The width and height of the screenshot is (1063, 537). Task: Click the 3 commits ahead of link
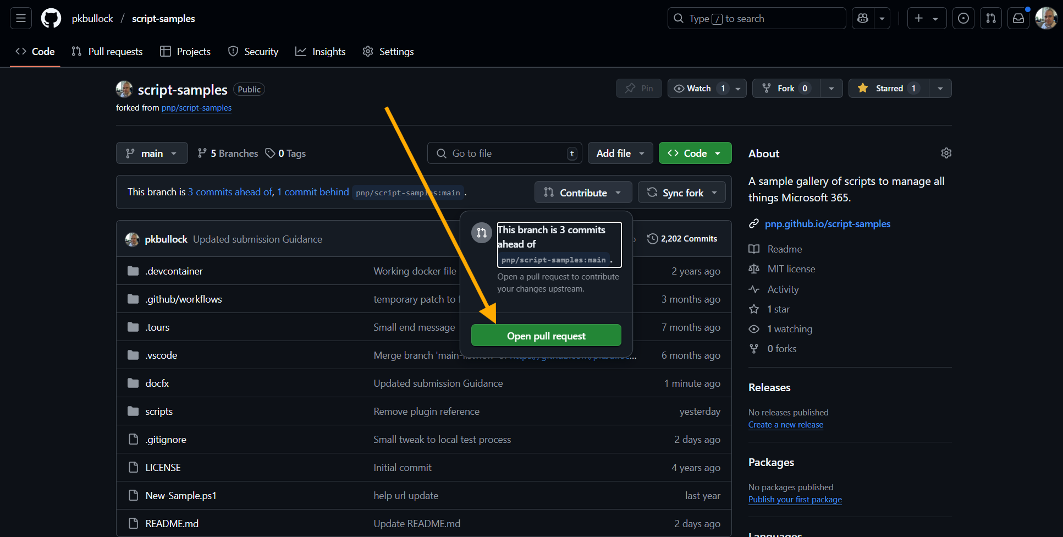click(230, 192)
